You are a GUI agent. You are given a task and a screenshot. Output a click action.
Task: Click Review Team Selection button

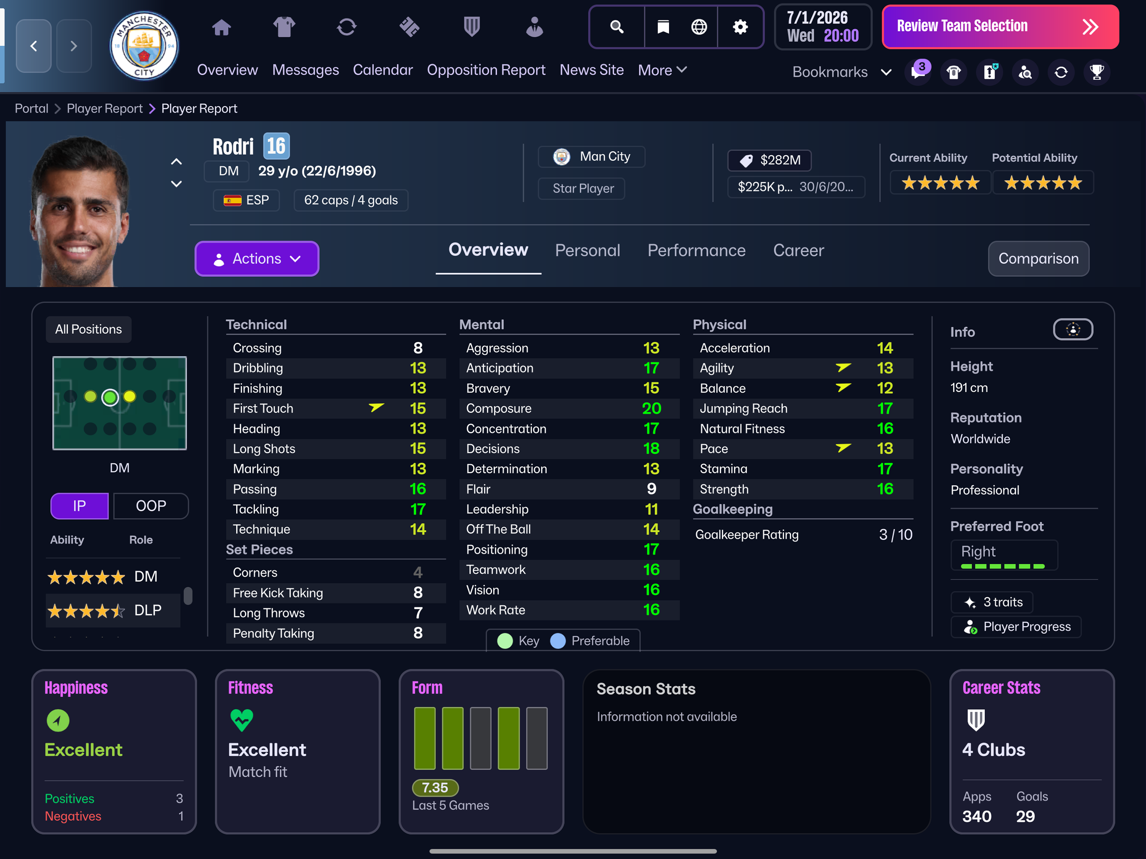(x=999, y=26)
